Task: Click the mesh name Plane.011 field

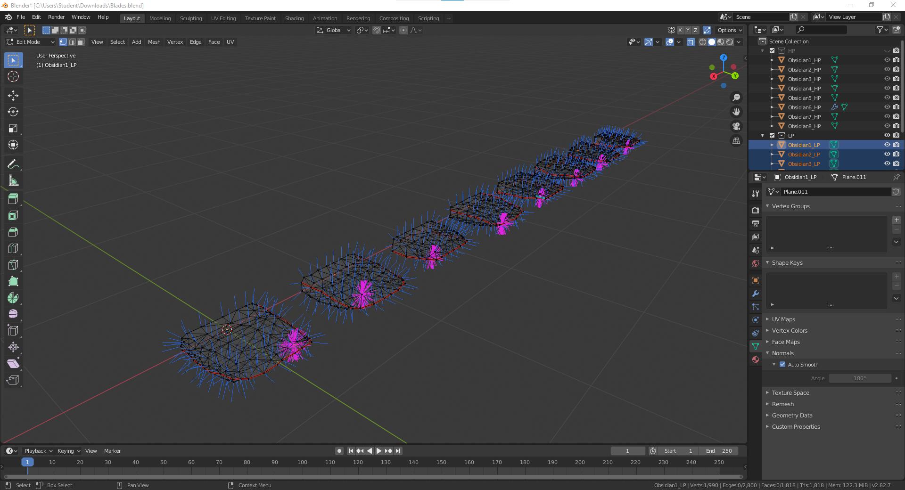Action: pyautogui.click(x=836, y=192)
